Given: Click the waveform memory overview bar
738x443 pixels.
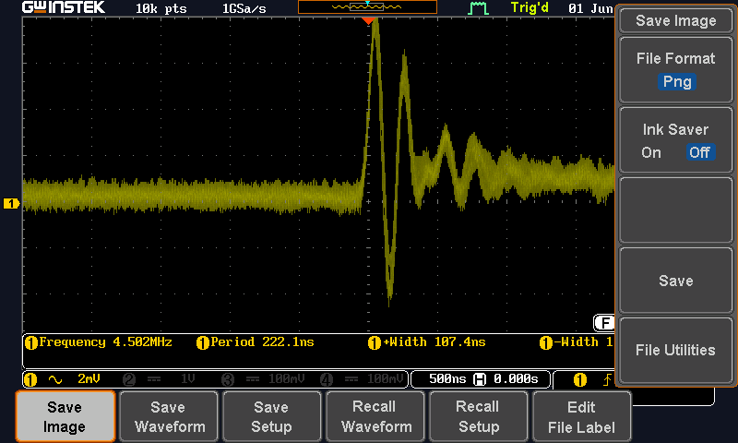Looking at the screenshot, I should 367,7.
